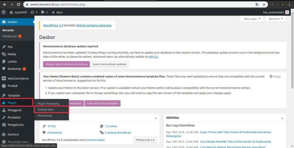Click the plus Baru new content item
The height and width of the screenshot is (148, 294).
pos(57,12)
